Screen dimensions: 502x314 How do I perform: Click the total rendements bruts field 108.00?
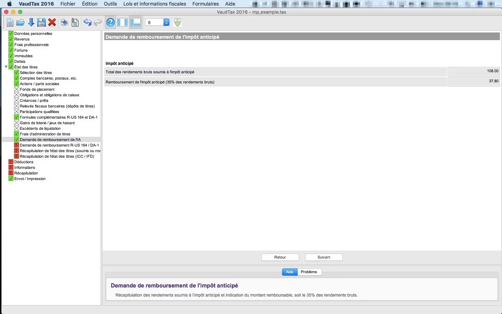coord(474,72)
